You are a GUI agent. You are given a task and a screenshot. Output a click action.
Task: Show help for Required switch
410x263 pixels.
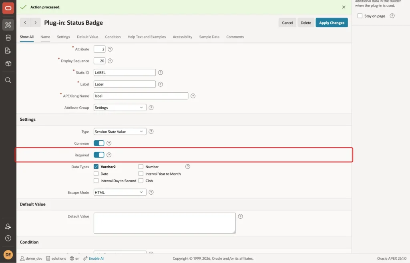[x=109, y=155]
